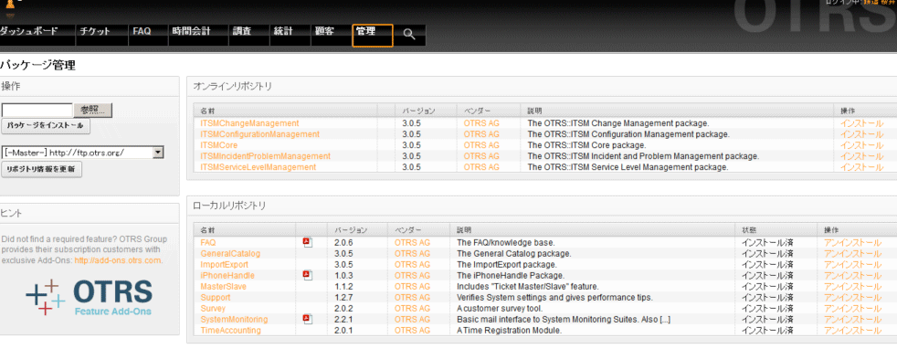Click アンインストール for iPhoneHandle
The image size is (897, 349).
click(852, 275)
